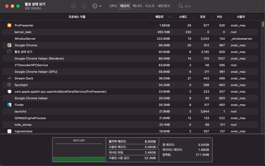Click 와이어드 메모리 value 1.88GB
This screenshot has width=265, height=166.
click(203, 150)
